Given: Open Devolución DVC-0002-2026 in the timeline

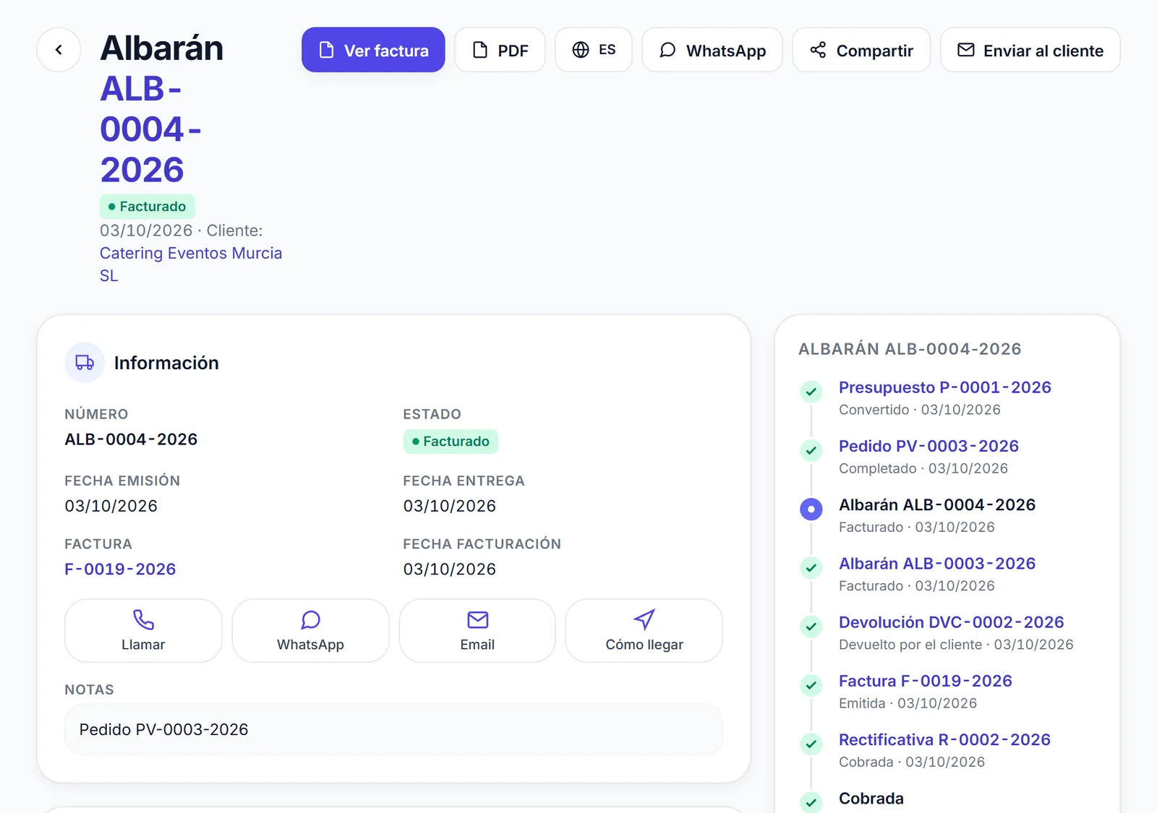Looking at the screenshot, I should [952, 622].
